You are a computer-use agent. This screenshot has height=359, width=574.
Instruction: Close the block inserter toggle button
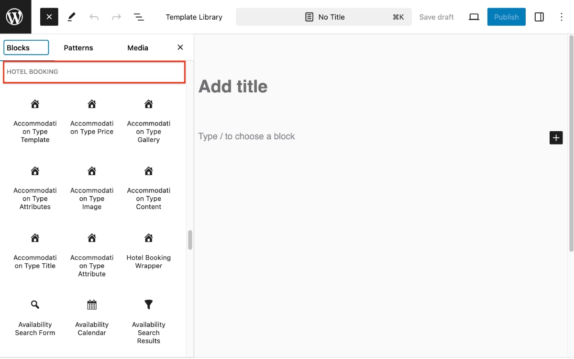49,17
